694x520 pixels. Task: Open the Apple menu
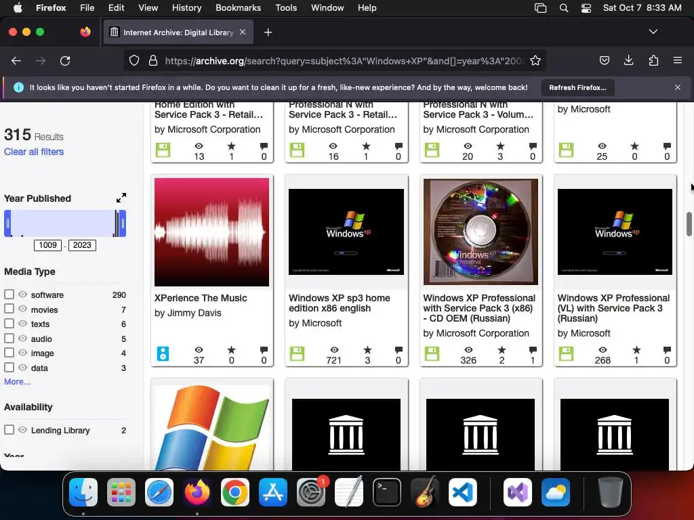point(18,8)
